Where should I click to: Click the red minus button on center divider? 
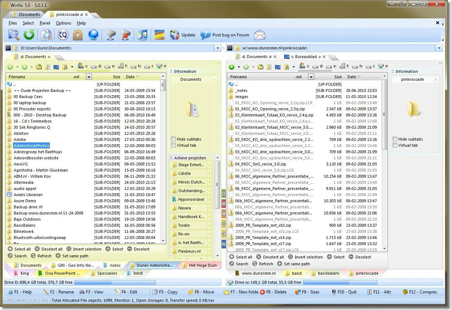click(x=224, y=204)
